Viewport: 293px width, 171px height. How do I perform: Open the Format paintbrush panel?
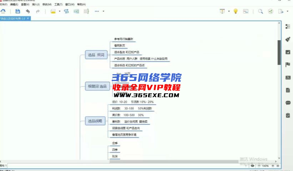point(288,39)
